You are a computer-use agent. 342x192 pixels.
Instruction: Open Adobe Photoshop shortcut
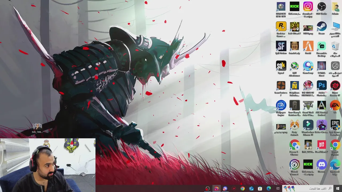click(321, 89)
